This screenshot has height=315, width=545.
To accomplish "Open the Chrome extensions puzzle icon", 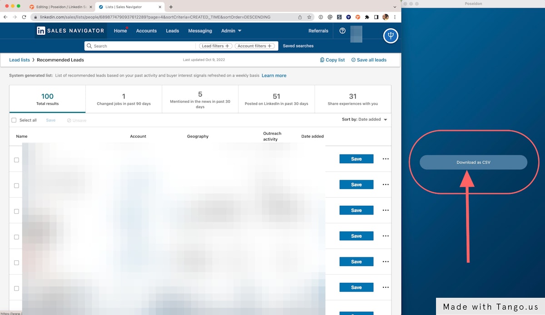I will 367,17.
